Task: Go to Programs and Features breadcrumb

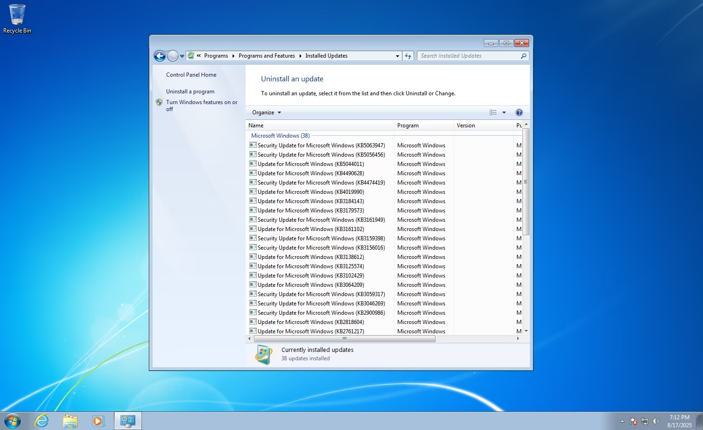Action: pos(267,56)
